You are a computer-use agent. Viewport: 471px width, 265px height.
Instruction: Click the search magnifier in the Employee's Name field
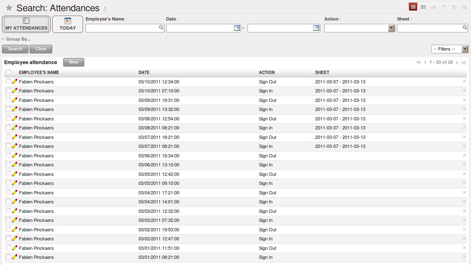[161, 28]
